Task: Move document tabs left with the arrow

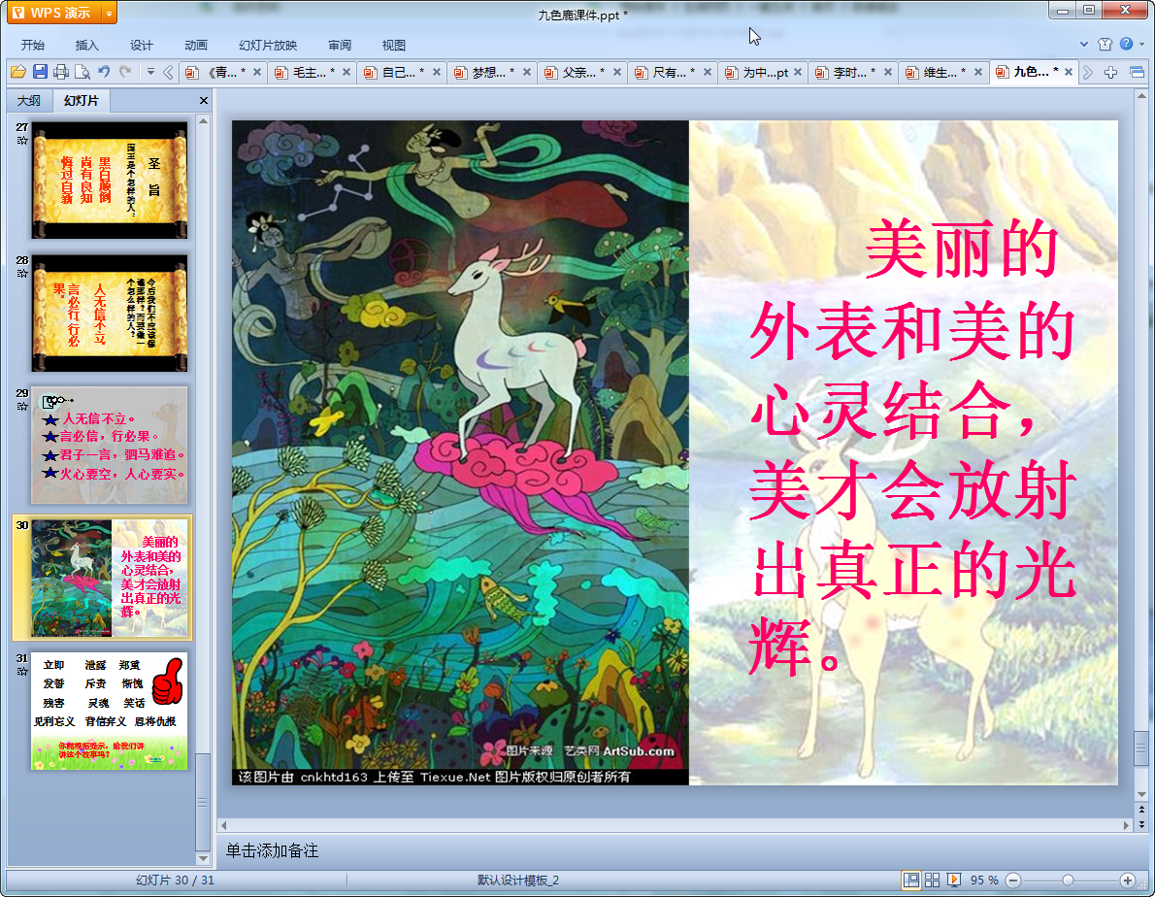Action: [168, 72]
